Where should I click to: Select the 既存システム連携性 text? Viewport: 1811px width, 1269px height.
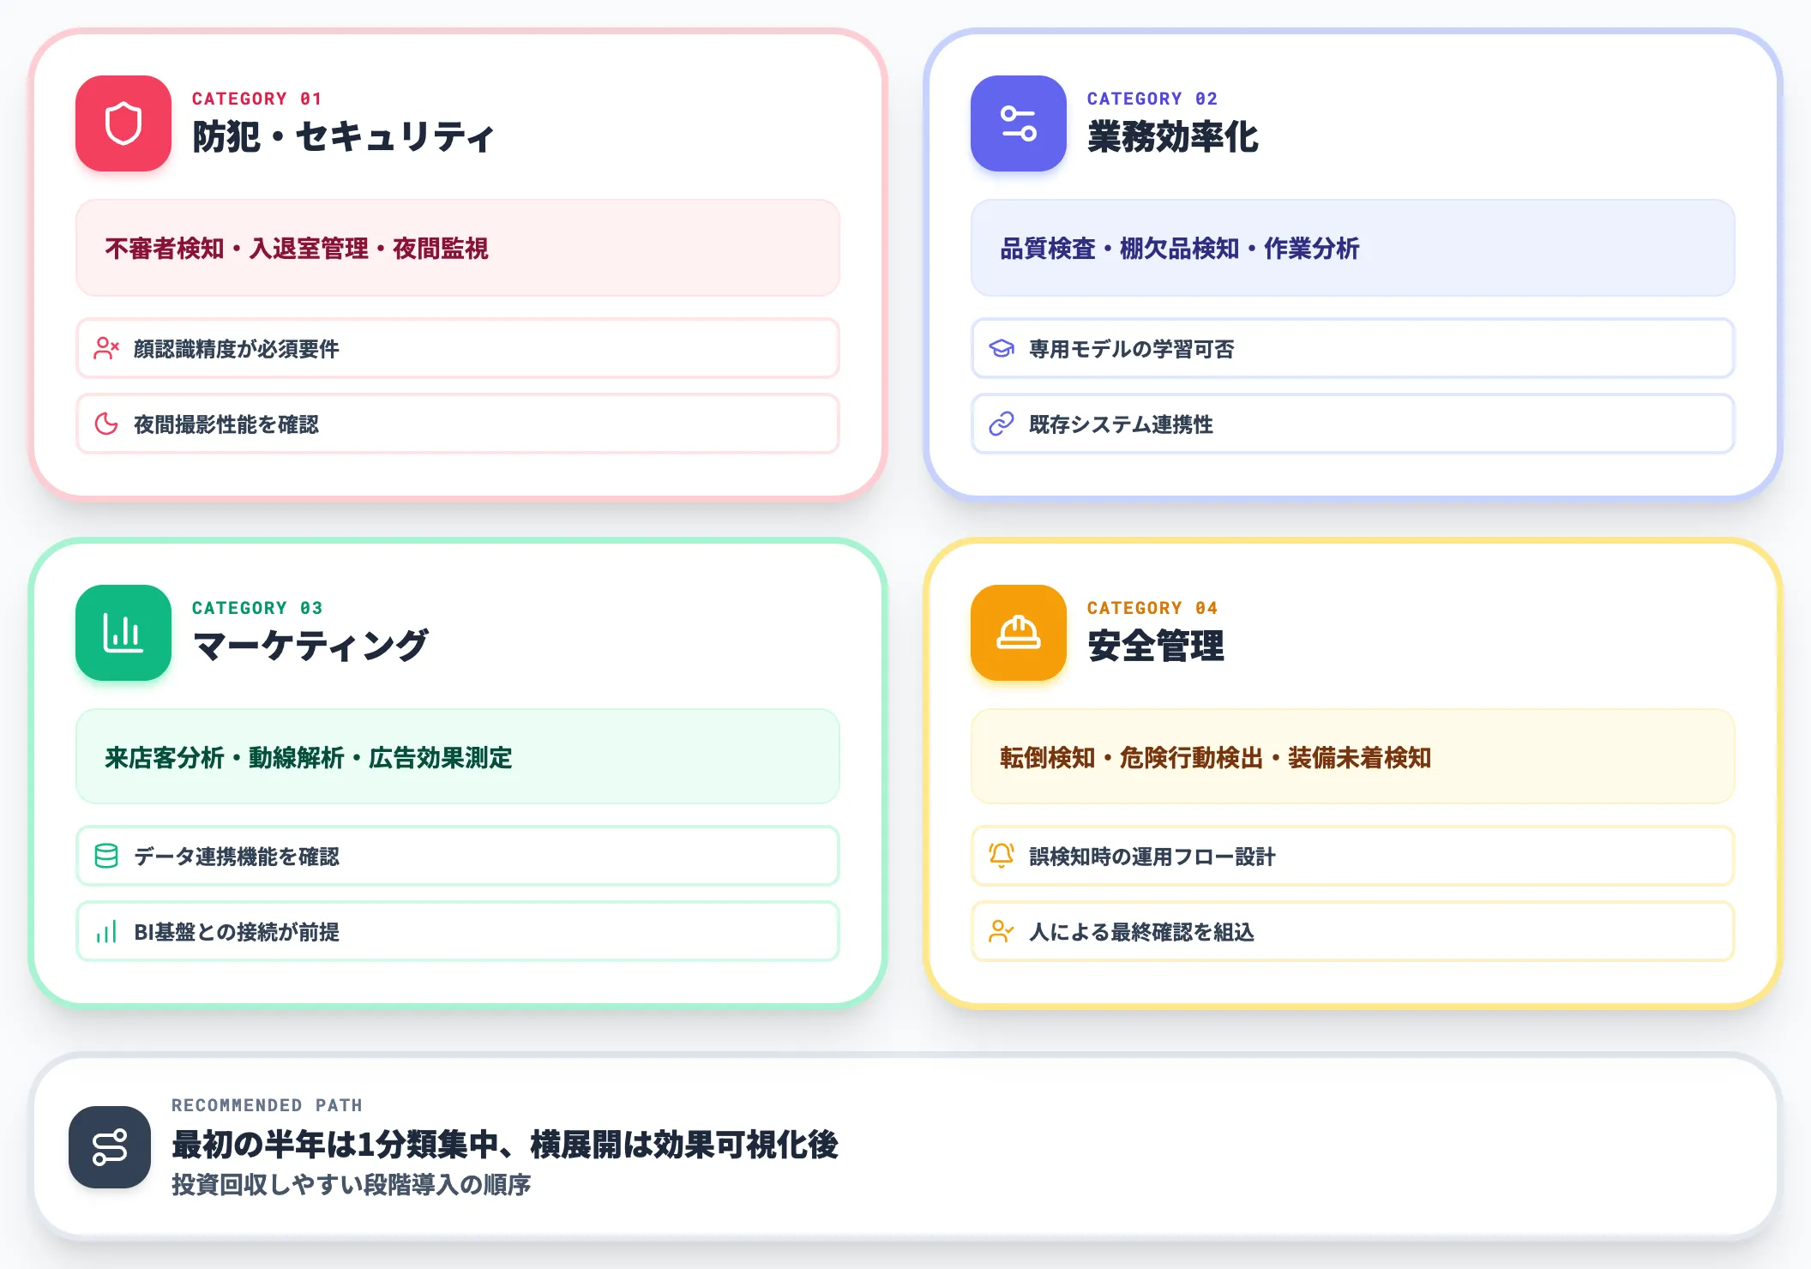pos(1122,424)
